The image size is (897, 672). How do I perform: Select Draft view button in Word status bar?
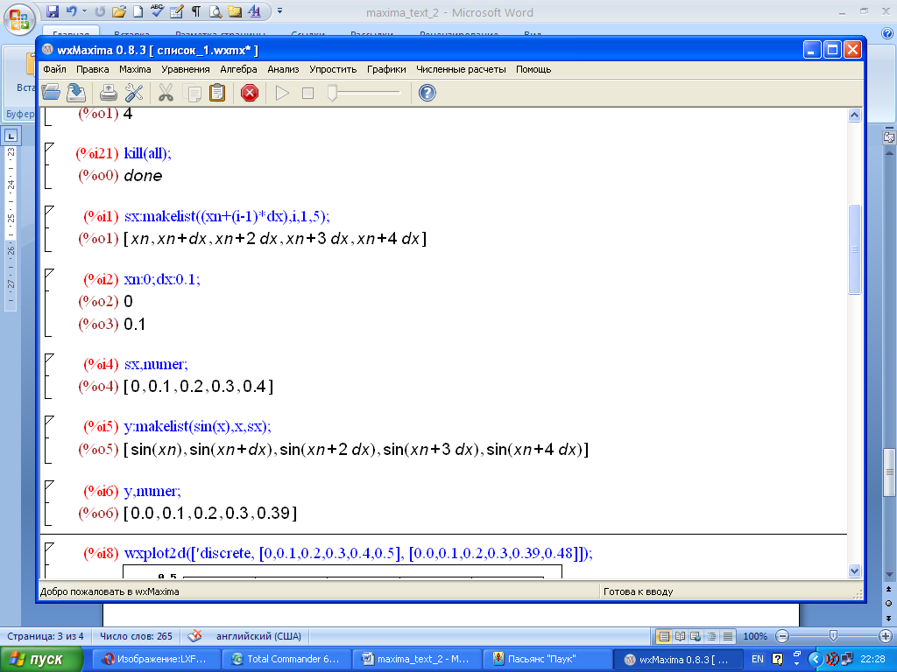pyautogui.click(x=728, y=636)
